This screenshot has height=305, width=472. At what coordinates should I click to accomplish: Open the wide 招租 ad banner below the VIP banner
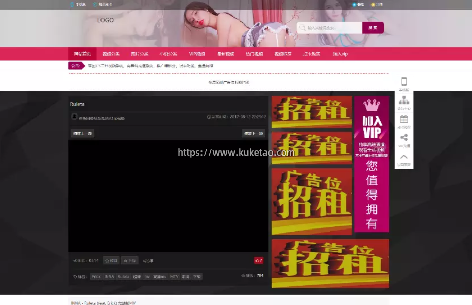(330, 263)
